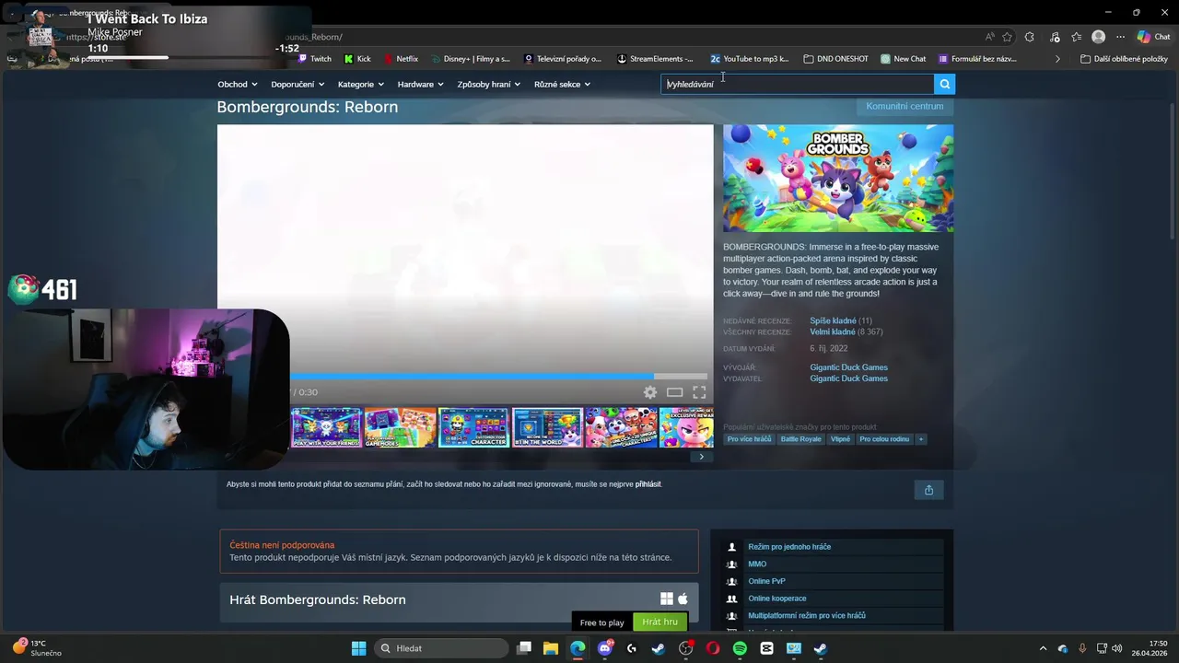Open the New Chat bookmark

coord(903,59)
